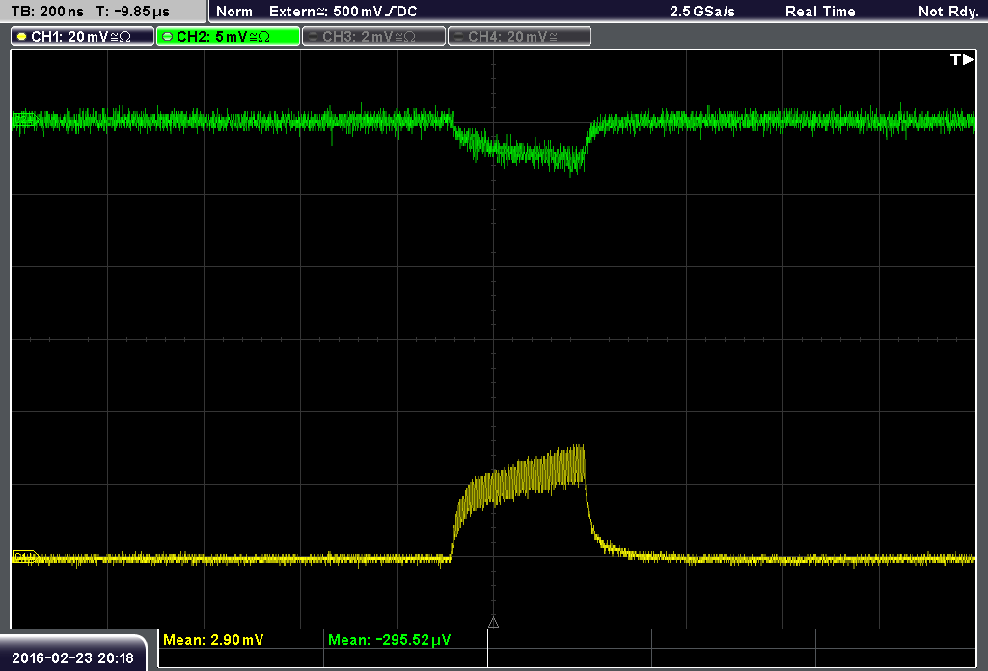The height and width of the screenshot is (671, 988).
Task: Click the Extern 500 mV DC trigger source
Action: click(343, 12)
